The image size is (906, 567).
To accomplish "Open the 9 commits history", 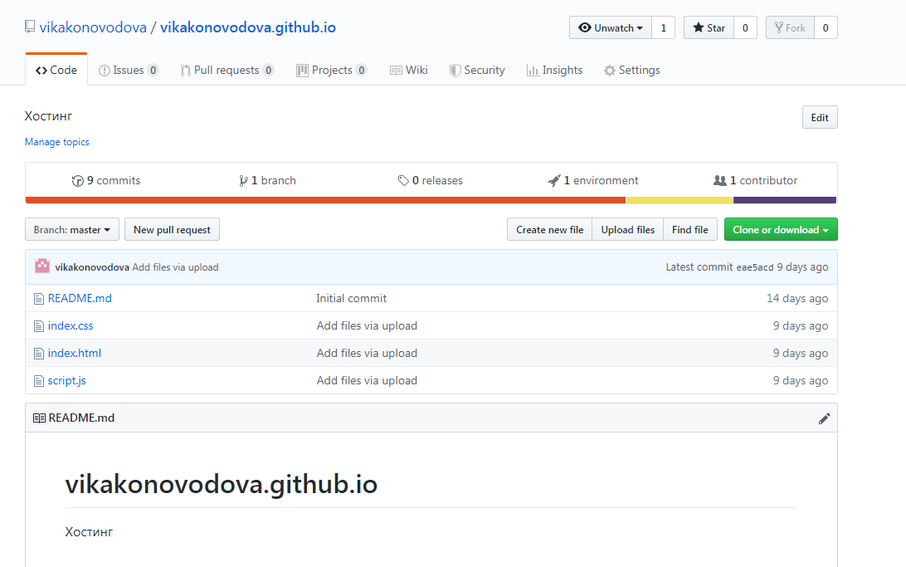I will pos(105,180).
